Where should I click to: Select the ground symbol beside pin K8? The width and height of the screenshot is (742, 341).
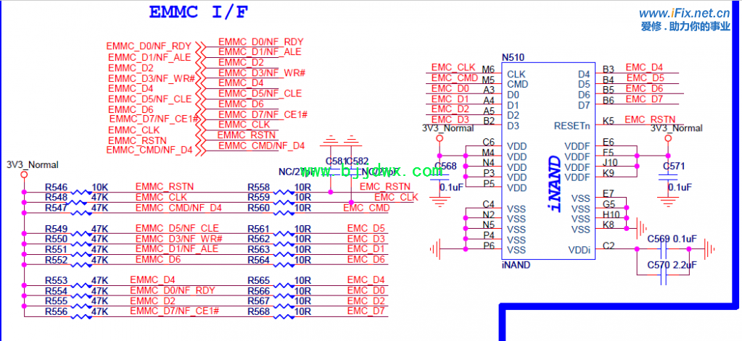(640, 227)
